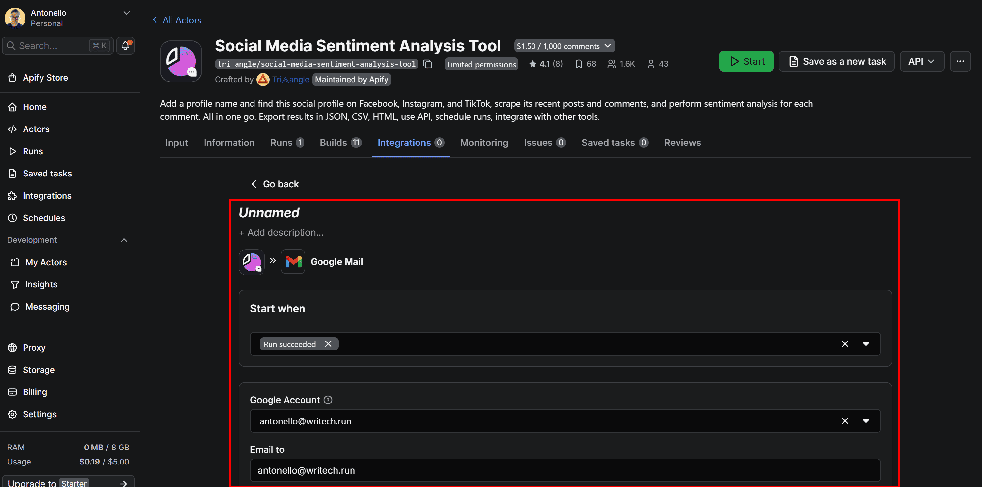982x487 pixels.
Task: Open Billing from the sidebar
Action: tap(35, 392)
